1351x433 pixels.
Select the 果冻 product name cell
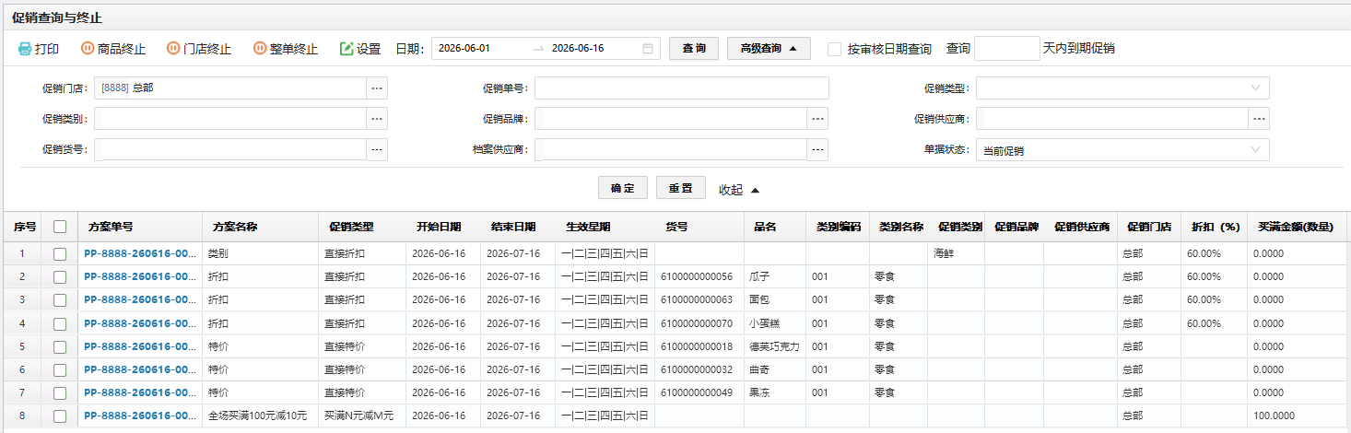point(775,392)
